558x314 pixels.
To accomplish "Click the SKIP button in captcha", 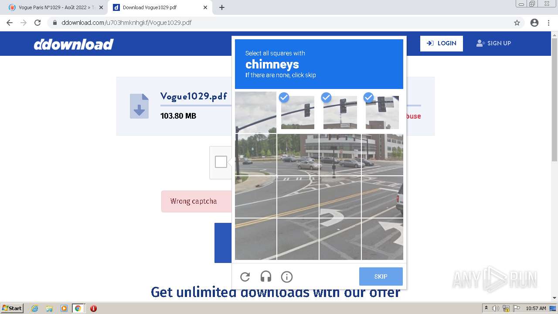I will pyautogui.click(x=381, y=276).
